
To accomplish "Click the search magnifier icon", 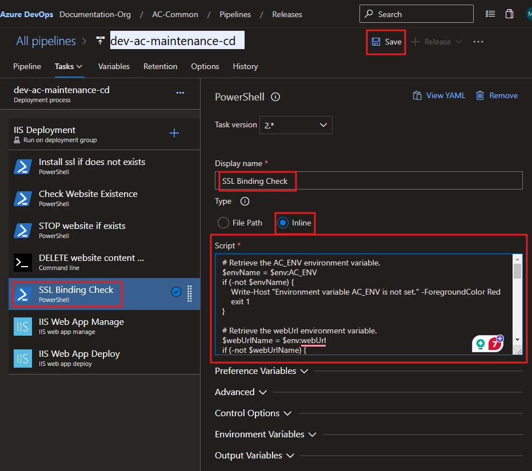I will 369,14.
